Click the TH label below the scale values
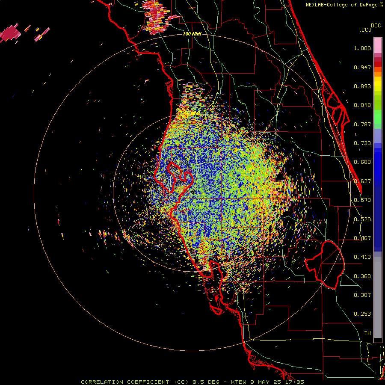The width and height of the screenshot is (385, 385). (x=367, y=333)
